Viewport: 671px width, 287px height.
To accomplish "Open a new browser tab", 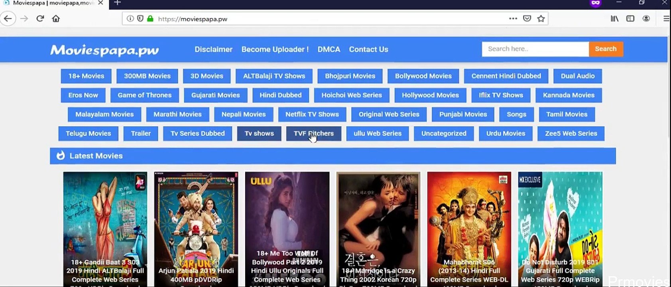I will coord(117,3).
